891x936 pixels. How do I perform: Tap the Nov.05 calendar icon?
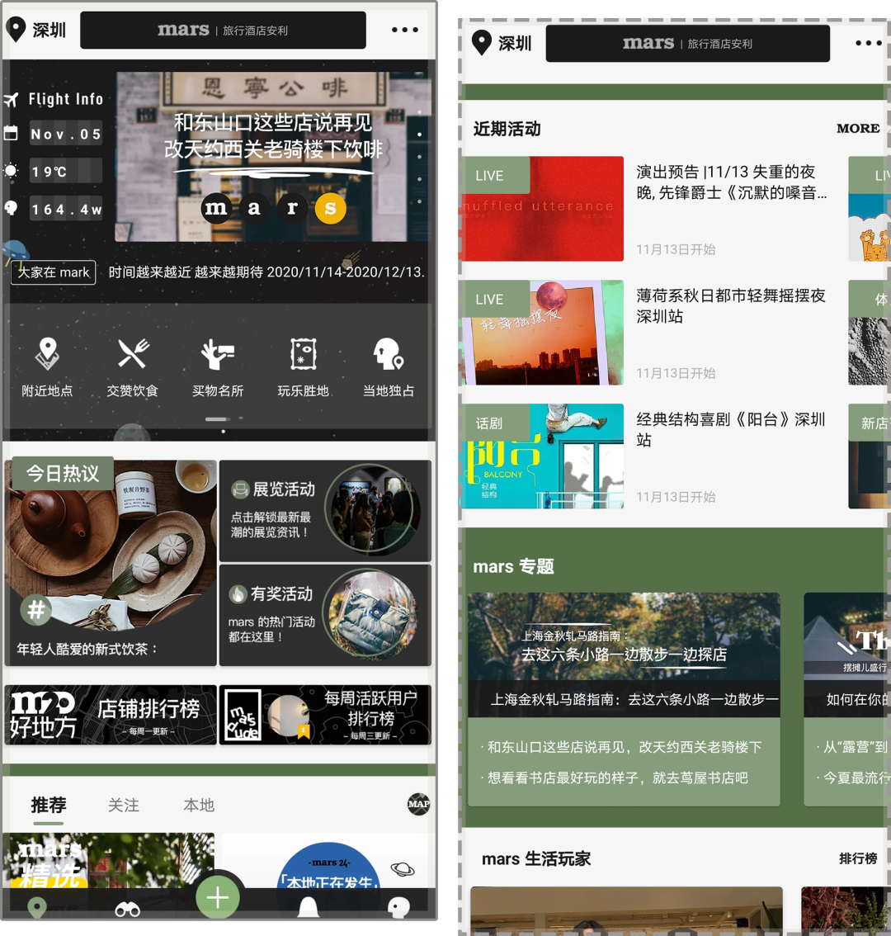pos(11,133)
